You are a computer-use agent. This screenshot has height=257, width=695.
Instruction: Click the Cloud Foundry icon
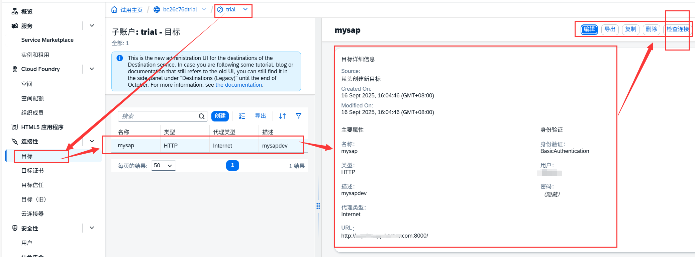coord(15,69)
